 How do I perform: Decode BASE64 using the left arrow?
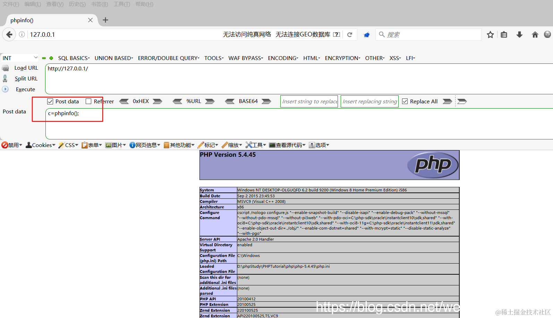(230, 101)
